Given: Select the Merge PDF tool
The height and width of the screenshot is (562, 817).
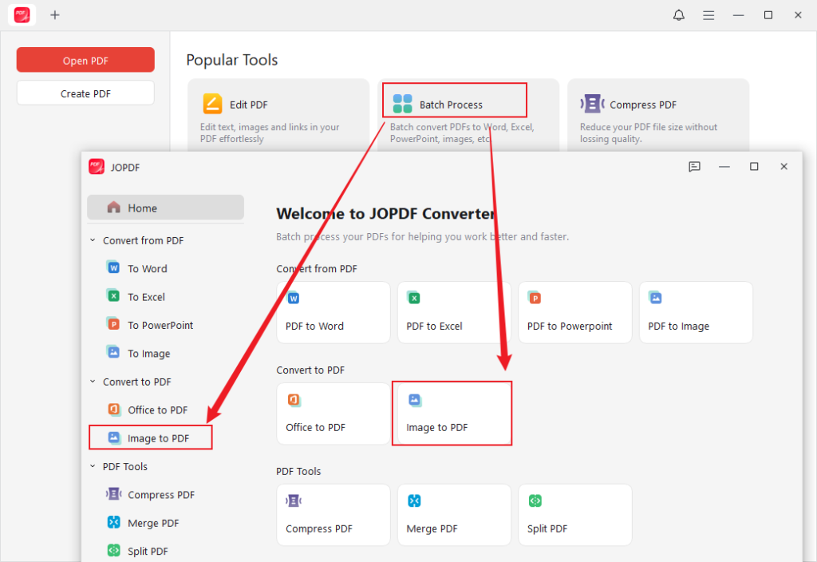Looking at the screenshot, I should pyautogui.click(x=454, y=514).
